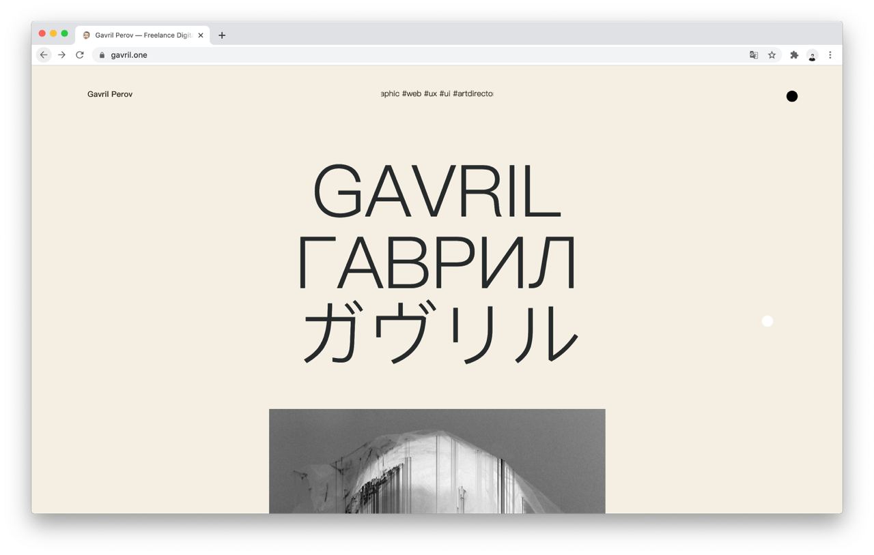Open Chrome's three-dot menu
This screenshot has height=555, width=874.
click(830, 55)
